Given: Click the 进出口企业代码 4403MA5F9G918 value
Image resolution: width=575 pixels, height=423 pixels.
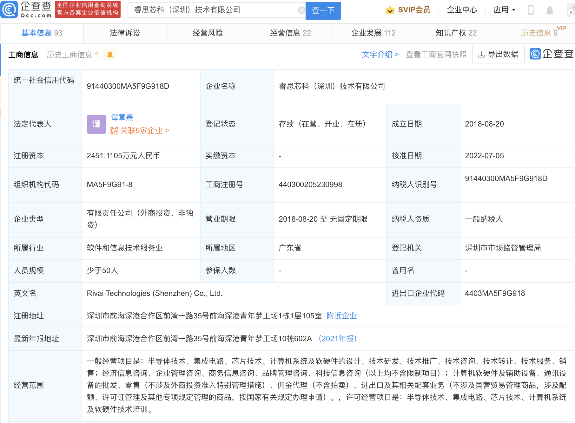Looking at the screenshot, I should [x=495, y=293].
